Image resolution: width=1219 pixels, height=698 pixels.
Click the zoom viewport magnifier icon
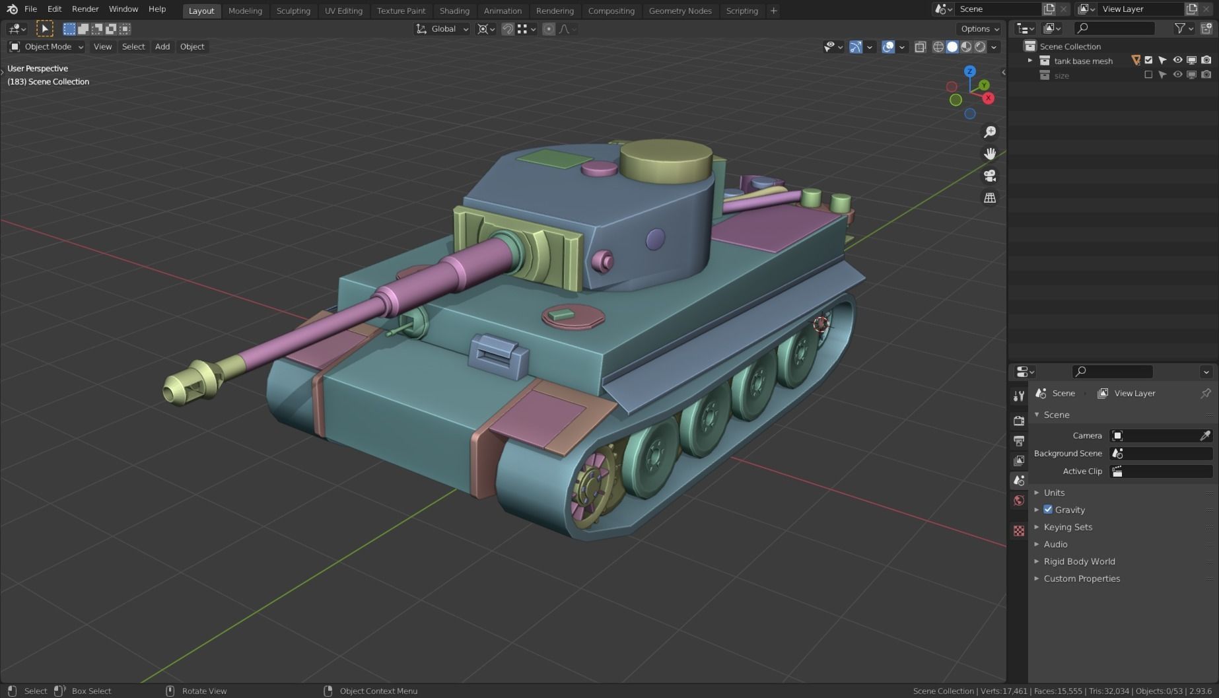tap(990, 132)
